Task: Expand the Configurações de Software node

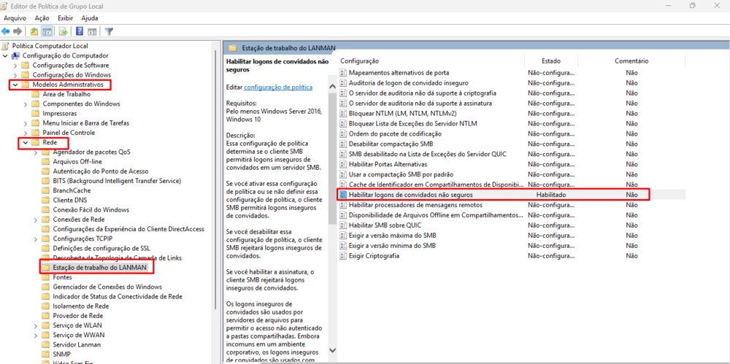Action: [16, 66]
